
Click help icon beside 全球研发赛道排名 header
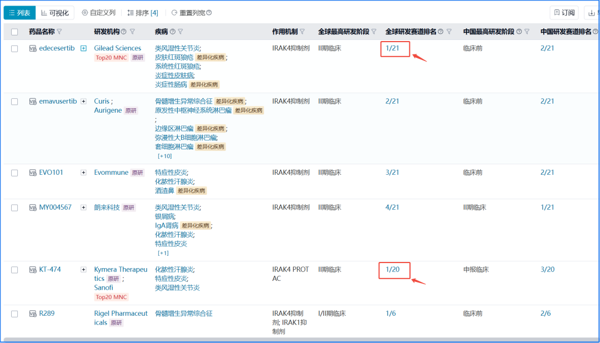point(441,32)
